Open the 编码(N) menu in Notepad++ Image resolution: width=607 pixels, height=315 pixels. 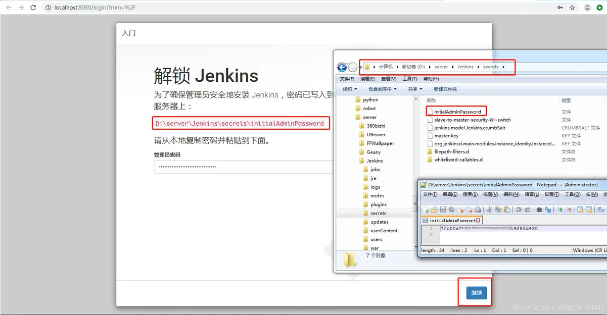(511, 194)
